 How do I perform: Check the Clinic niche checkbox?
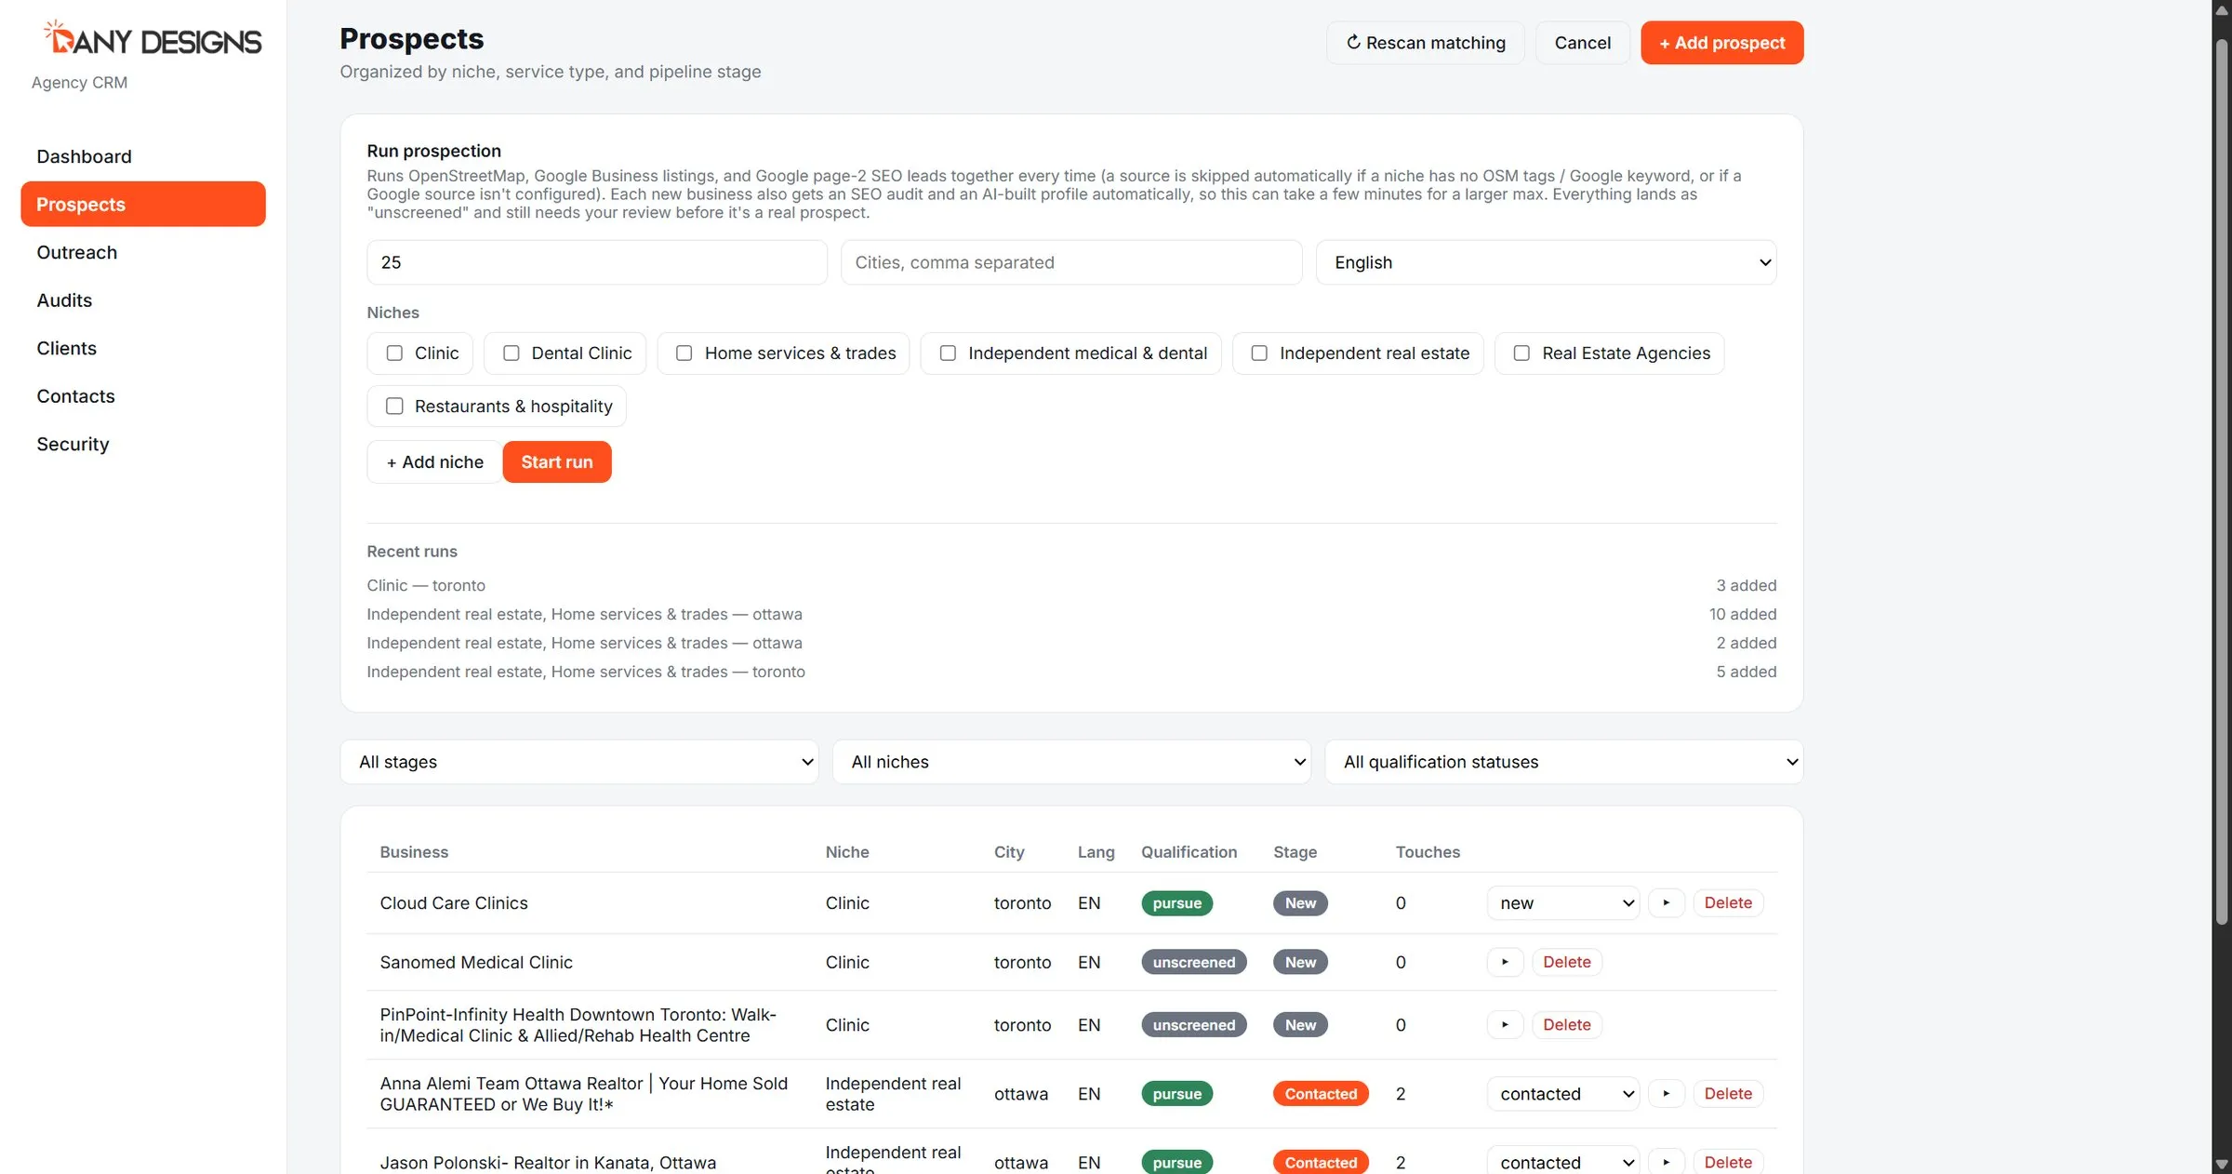coord(394,354)
